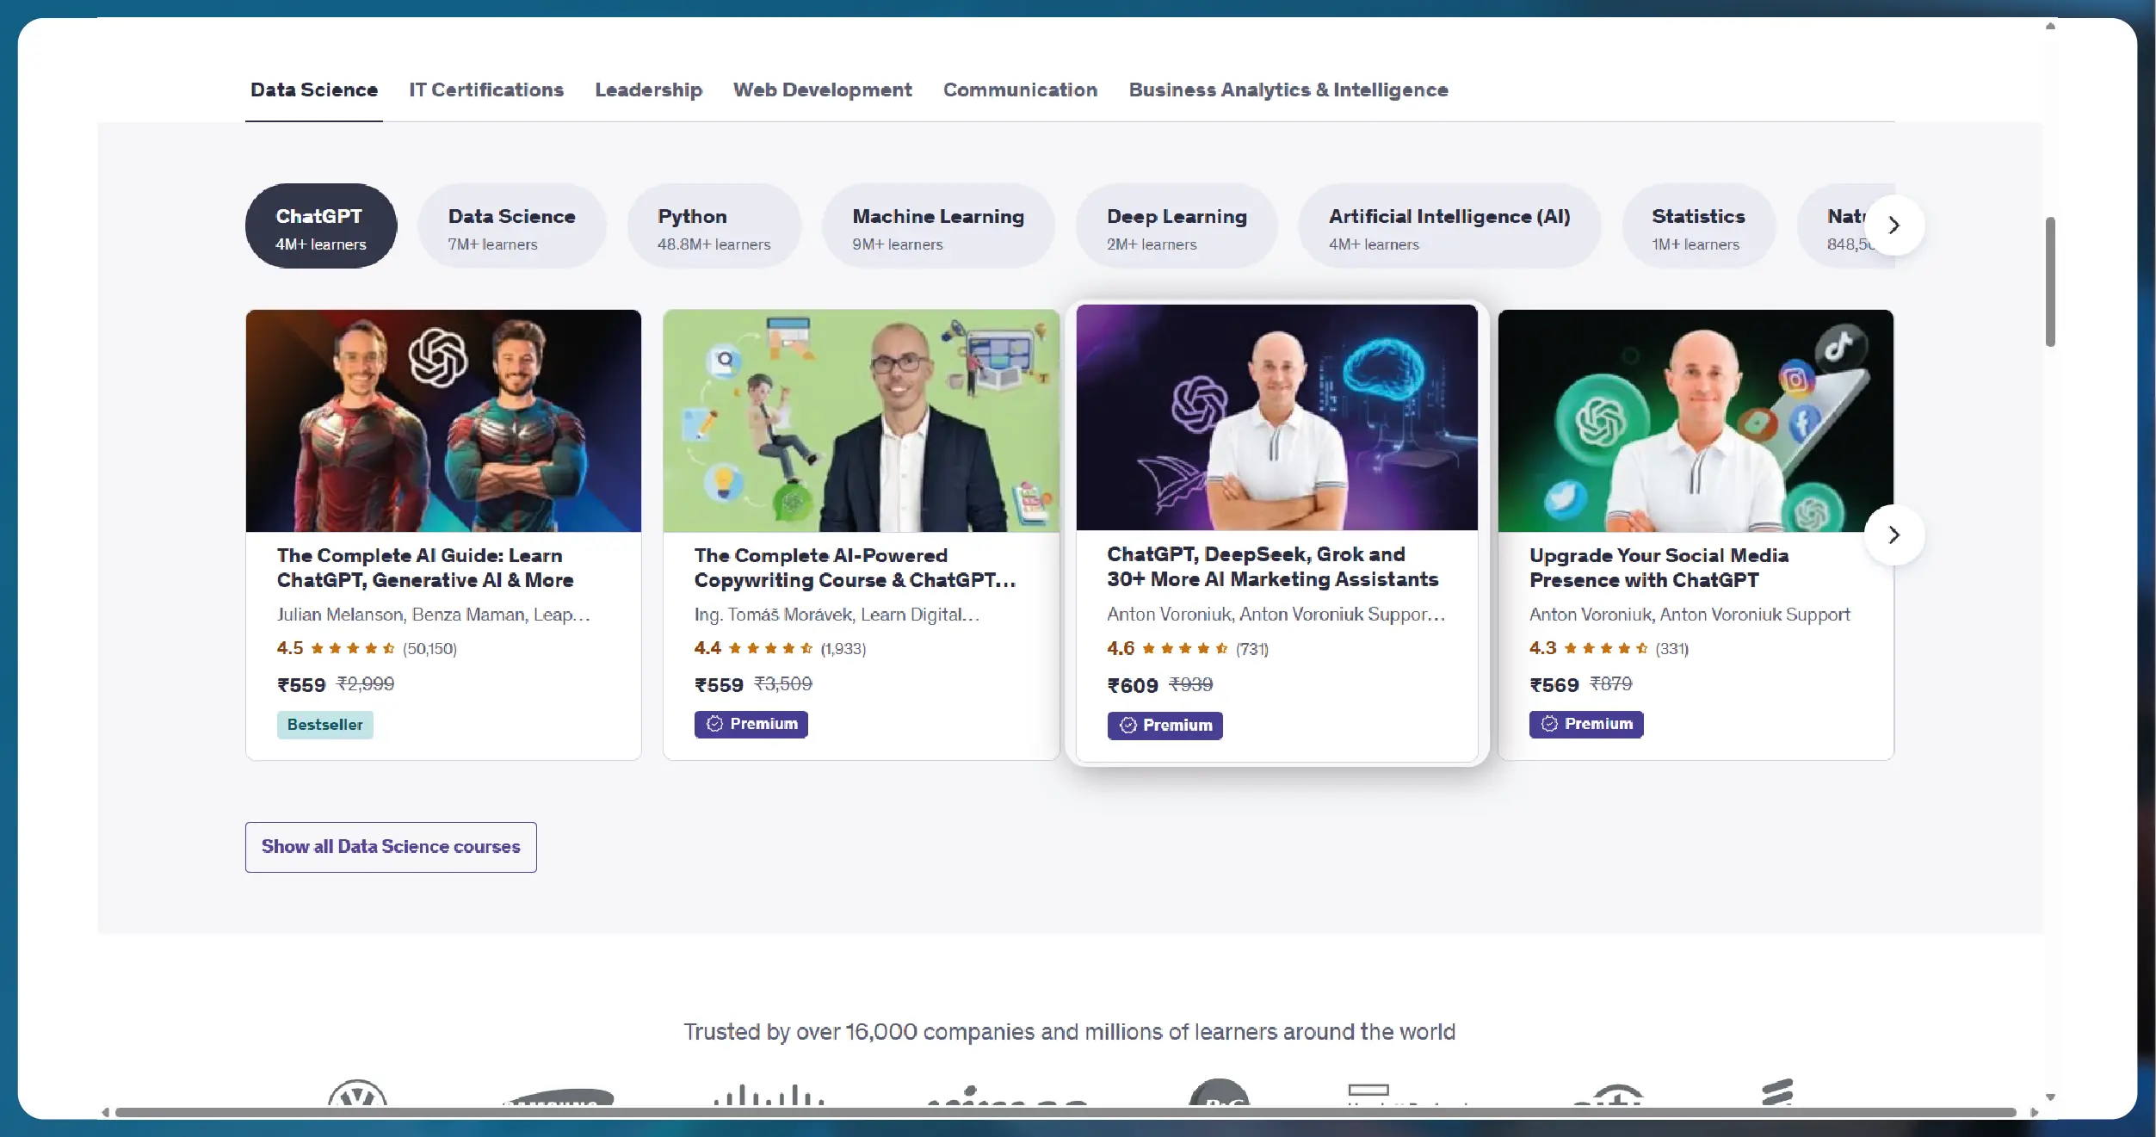Click the ChatGPT DeepSeek course thumbnail
The image size is (2156, 1137).
click(1276, 417)
